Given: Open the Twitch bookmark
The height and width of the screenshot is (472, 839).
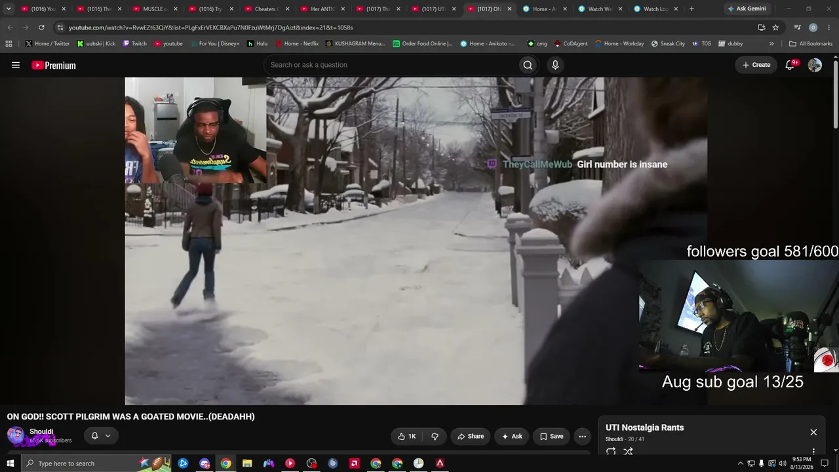Looking at the screenshot, I should pos(134,44).
